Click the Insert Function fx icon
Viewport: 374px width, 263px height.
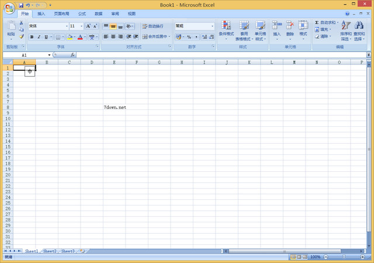pyautogui.click(x=72, y=55)
